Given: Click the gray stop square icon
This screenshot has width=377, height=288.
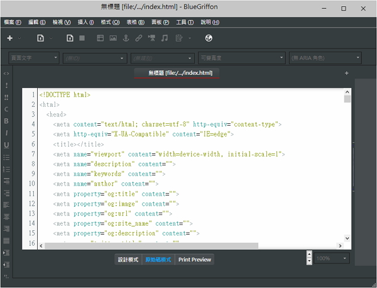Looking at the screenshot, I should tap(82, 38).
